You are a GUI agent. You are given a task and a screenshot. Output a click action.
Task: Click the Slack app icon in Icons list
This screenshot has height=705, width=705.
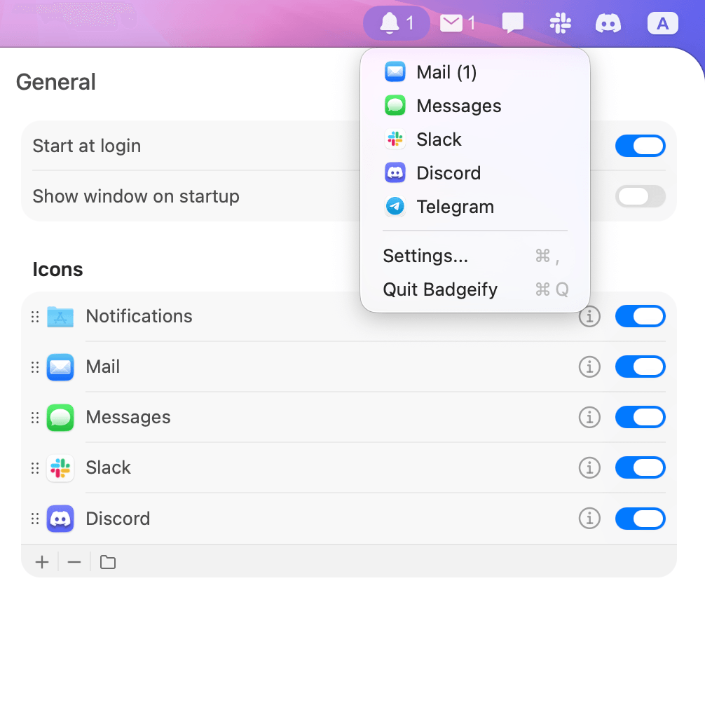click(60, 468)
